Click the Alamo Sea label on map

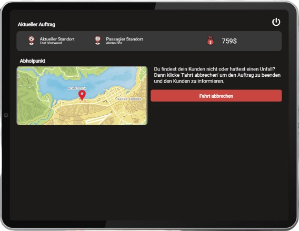77,88
